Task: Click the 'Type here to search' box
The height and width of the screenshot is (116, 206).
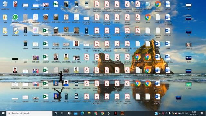Action: (x=29, y=113)
